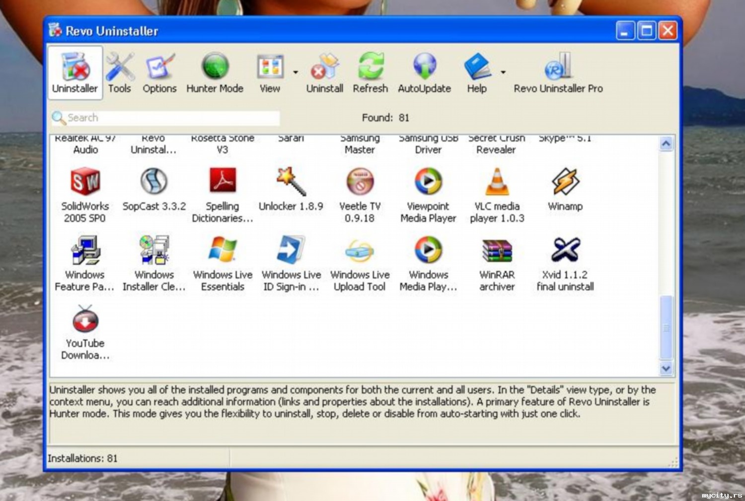
Task: Click the Installations: 81 status text
Action: pos(82,458)
